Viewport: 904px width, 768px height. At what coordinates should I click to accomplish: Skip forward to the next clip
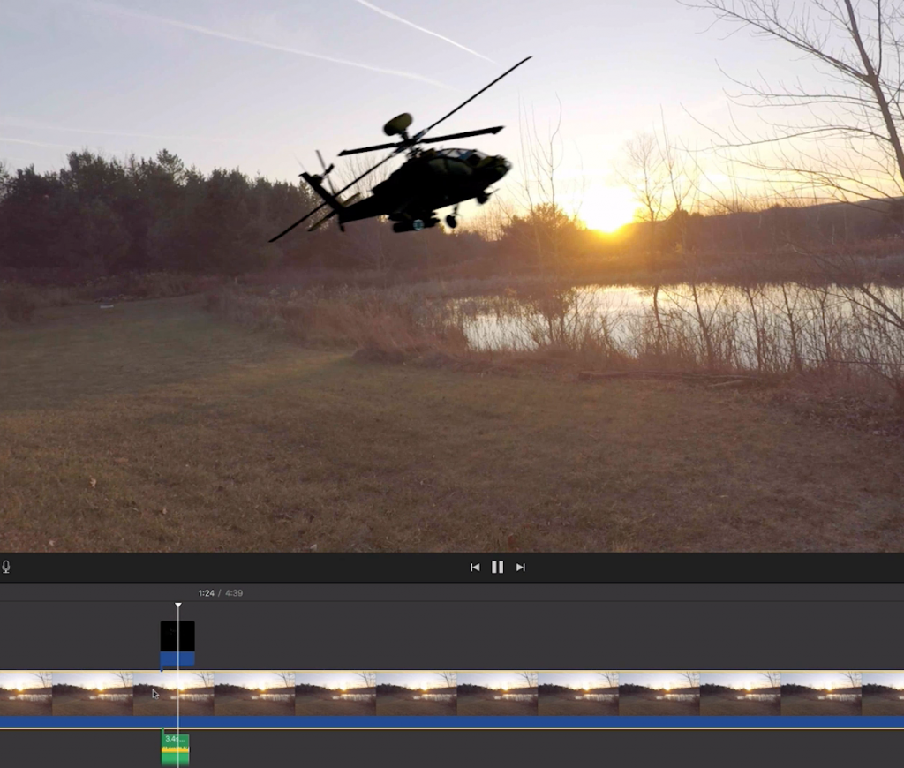[x=521, y=568]
